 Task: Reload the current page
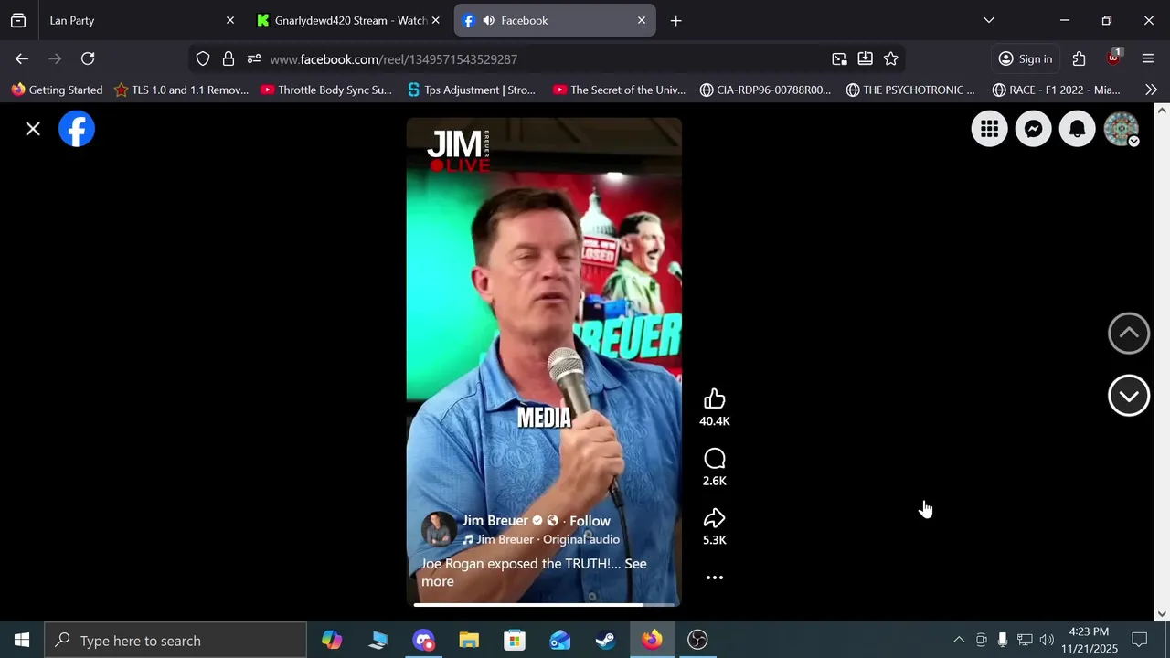tap(88, 58)
